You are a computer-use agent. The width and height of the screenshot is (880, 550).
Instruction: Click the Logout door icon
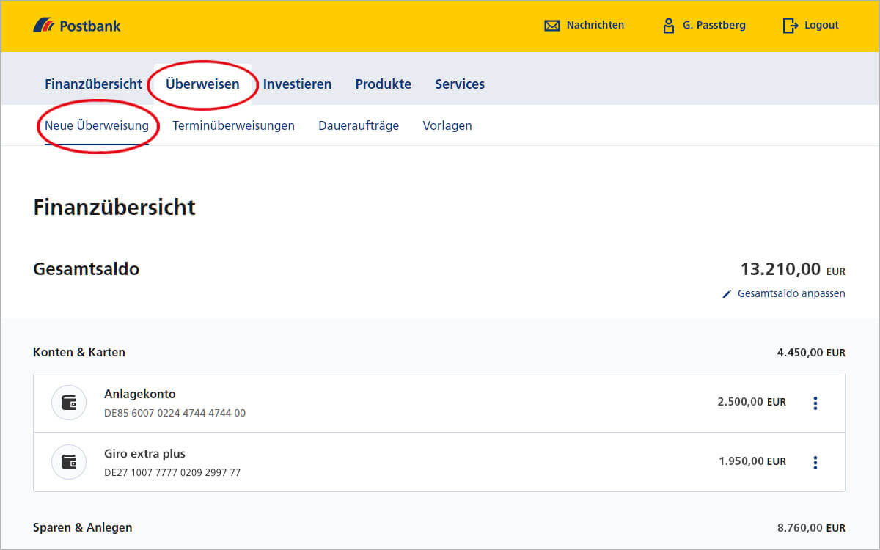790,26
